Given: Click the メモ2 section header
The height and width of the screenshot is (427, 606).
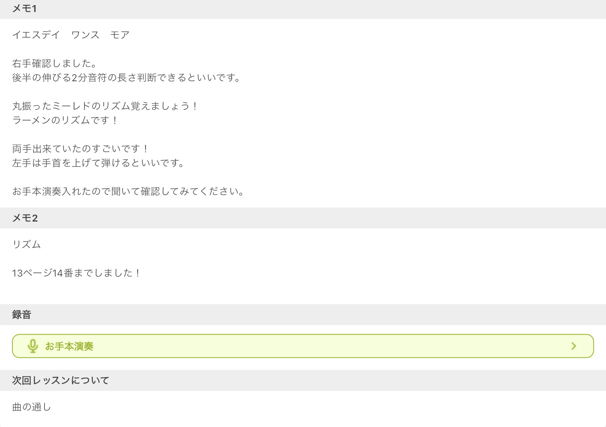Looking at the screenshot, I should pyautogui.click(x=25, y=218).
